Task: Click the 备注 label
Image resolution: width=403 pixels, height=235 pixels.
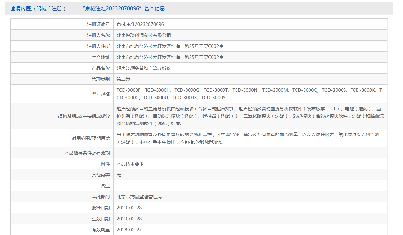Action: pos(105,186)
